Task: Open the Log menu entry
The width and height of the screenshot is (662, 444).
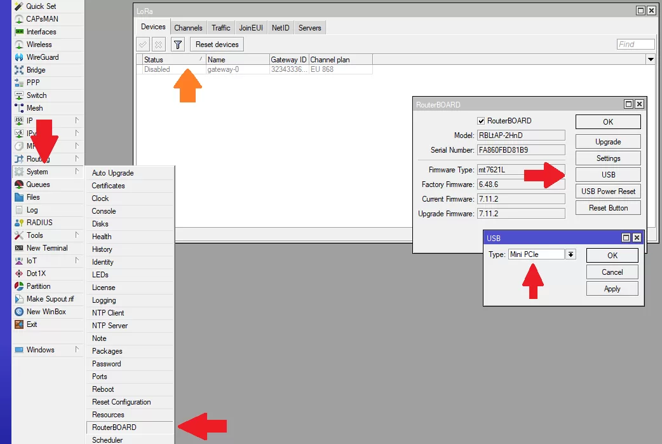Action: tap(48, 210)
